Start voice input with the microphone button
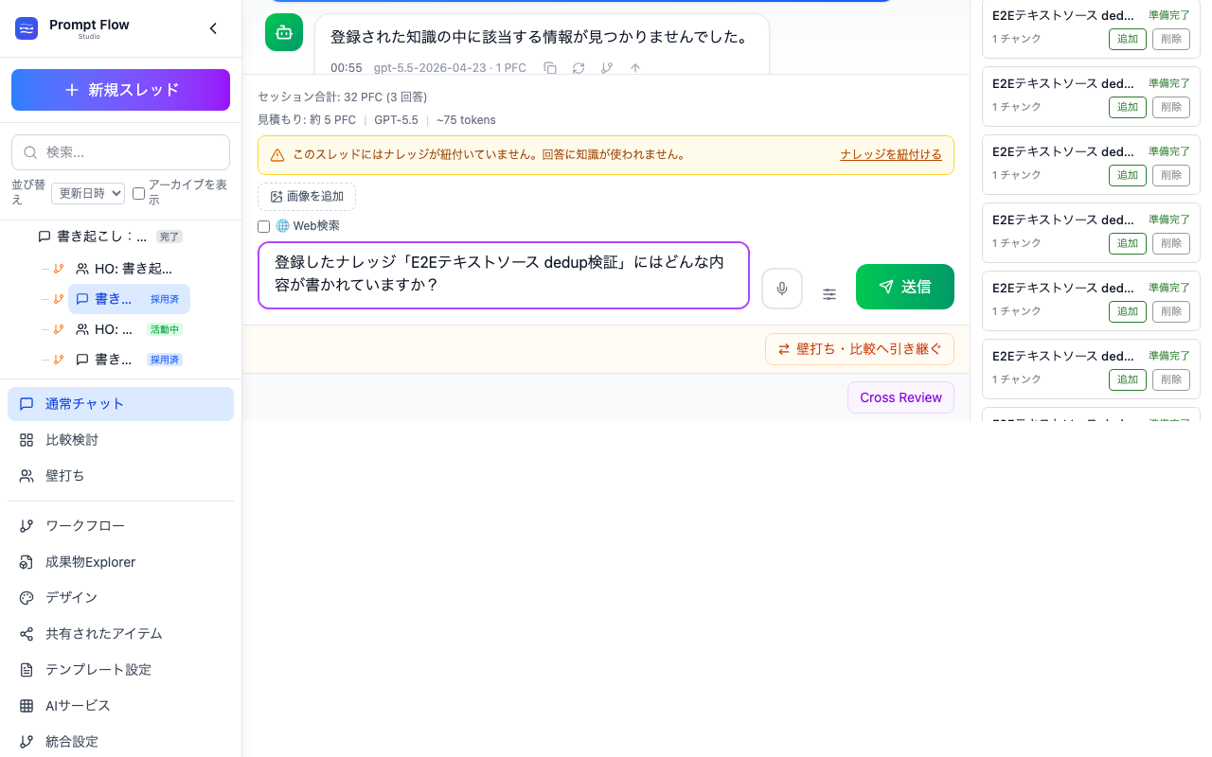The width and height of the screenshot is (1212, 757). (x=782, y=289)
